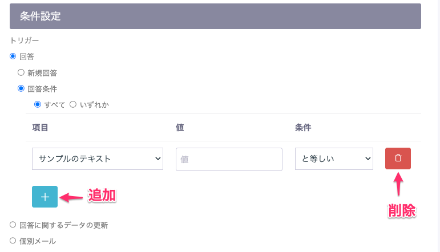
Task: Click the pink arrow beside 追加
Action: [x=71, y=197]
